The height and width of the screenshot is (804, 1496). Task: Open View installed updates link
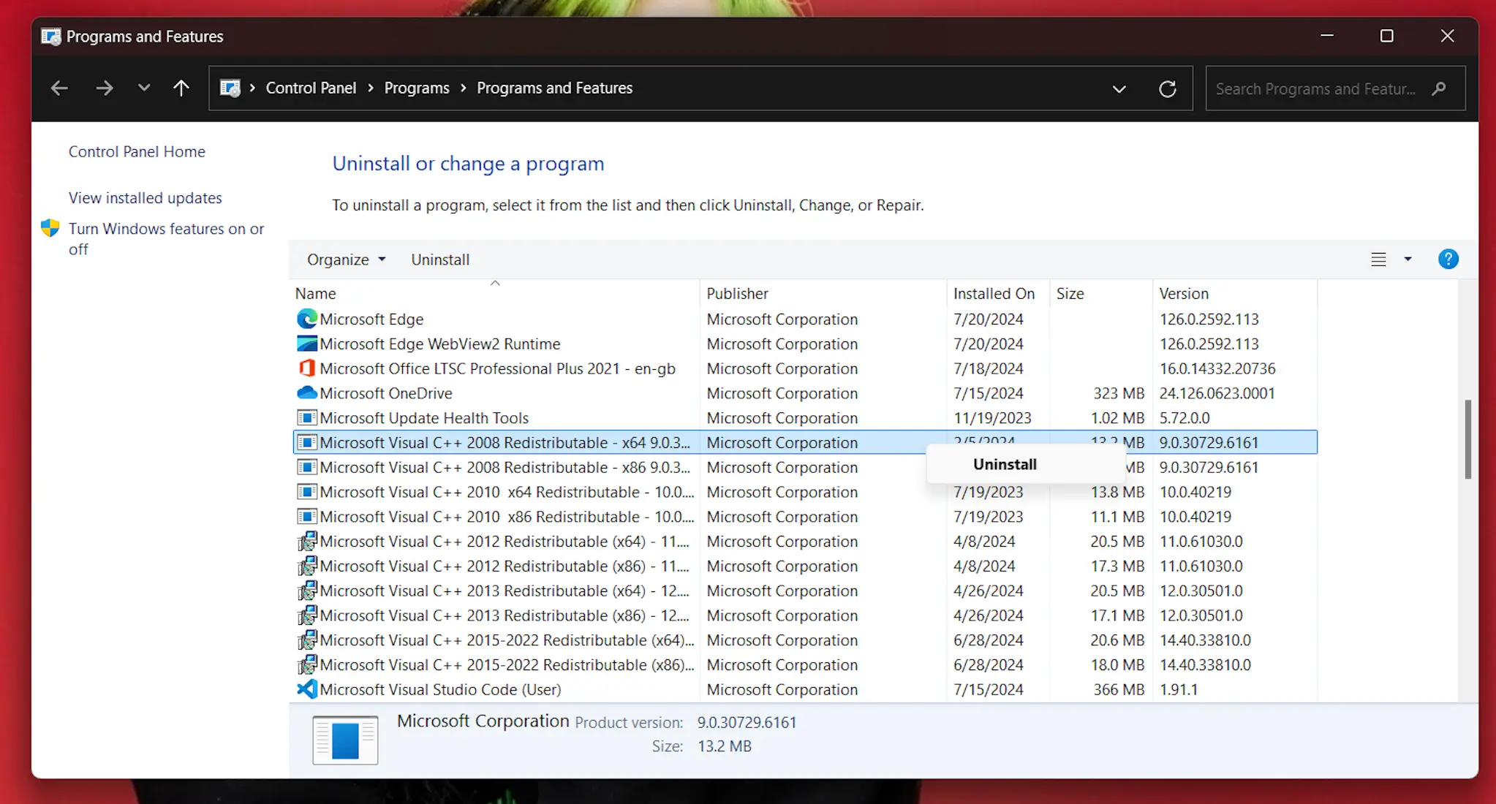click(x=145, y=198)
